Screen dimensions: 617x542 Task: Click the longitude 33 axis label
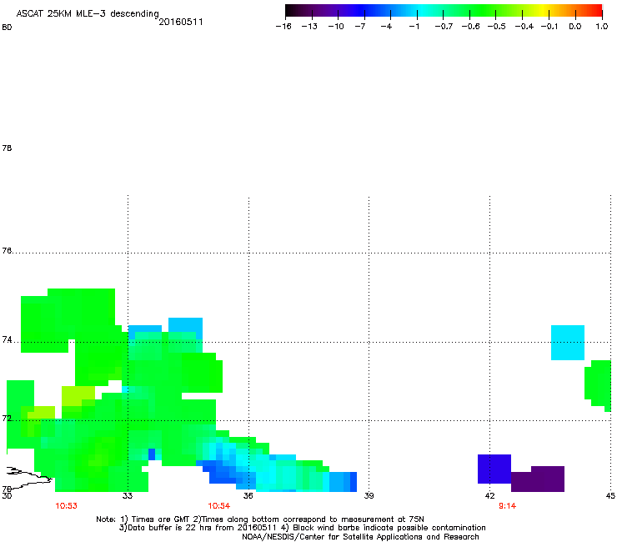127,495
